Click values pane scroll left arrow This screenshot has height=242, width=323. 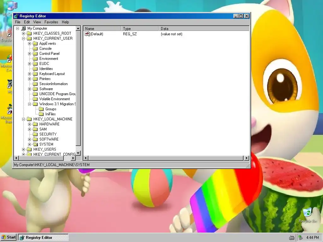point(86,158)
